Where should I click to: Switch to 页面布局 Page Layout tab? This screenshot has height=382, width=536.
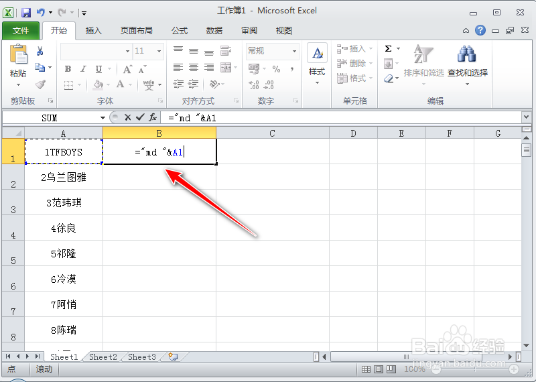(137, 31)
